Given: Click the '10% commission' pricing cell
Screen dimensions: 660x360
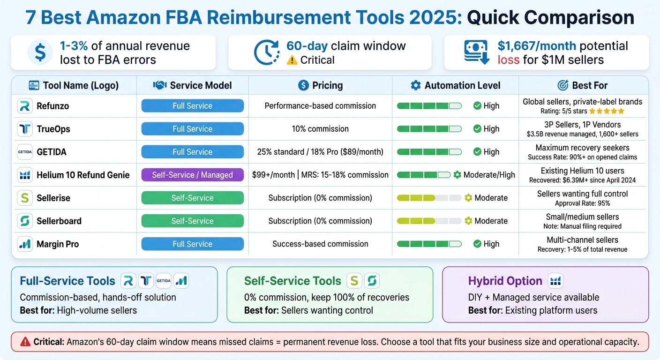Looking at the screenshot, I should [x=320, y=129].
